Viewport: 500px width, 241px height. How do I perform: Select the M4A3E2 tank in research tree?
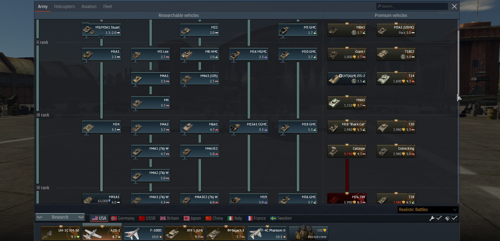point(200,151)
